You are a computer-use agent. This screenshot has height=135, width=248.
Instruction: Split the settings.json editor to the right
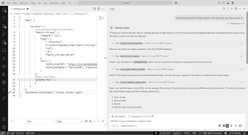tap(99, 9)
